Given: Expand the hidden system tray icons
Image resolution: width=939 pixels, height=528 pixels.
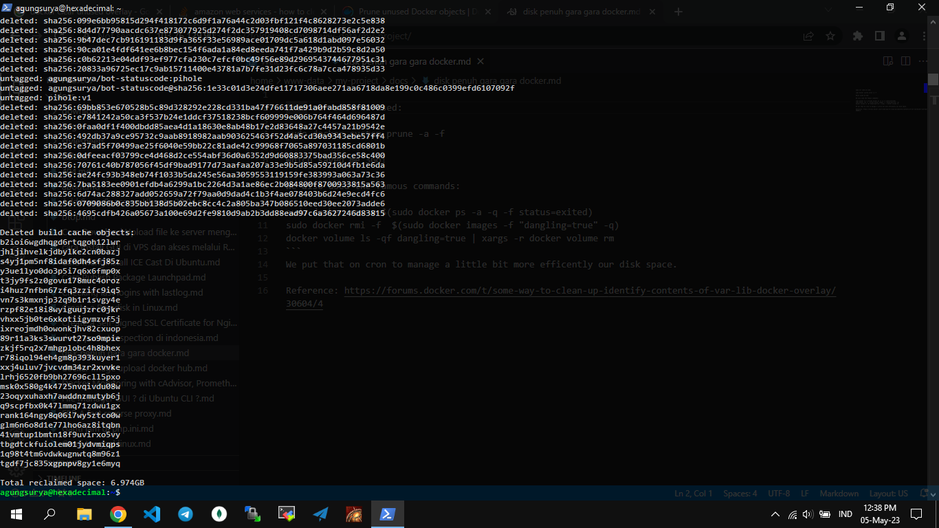Looking at the screenshot, I should click(x=775, y=514).
